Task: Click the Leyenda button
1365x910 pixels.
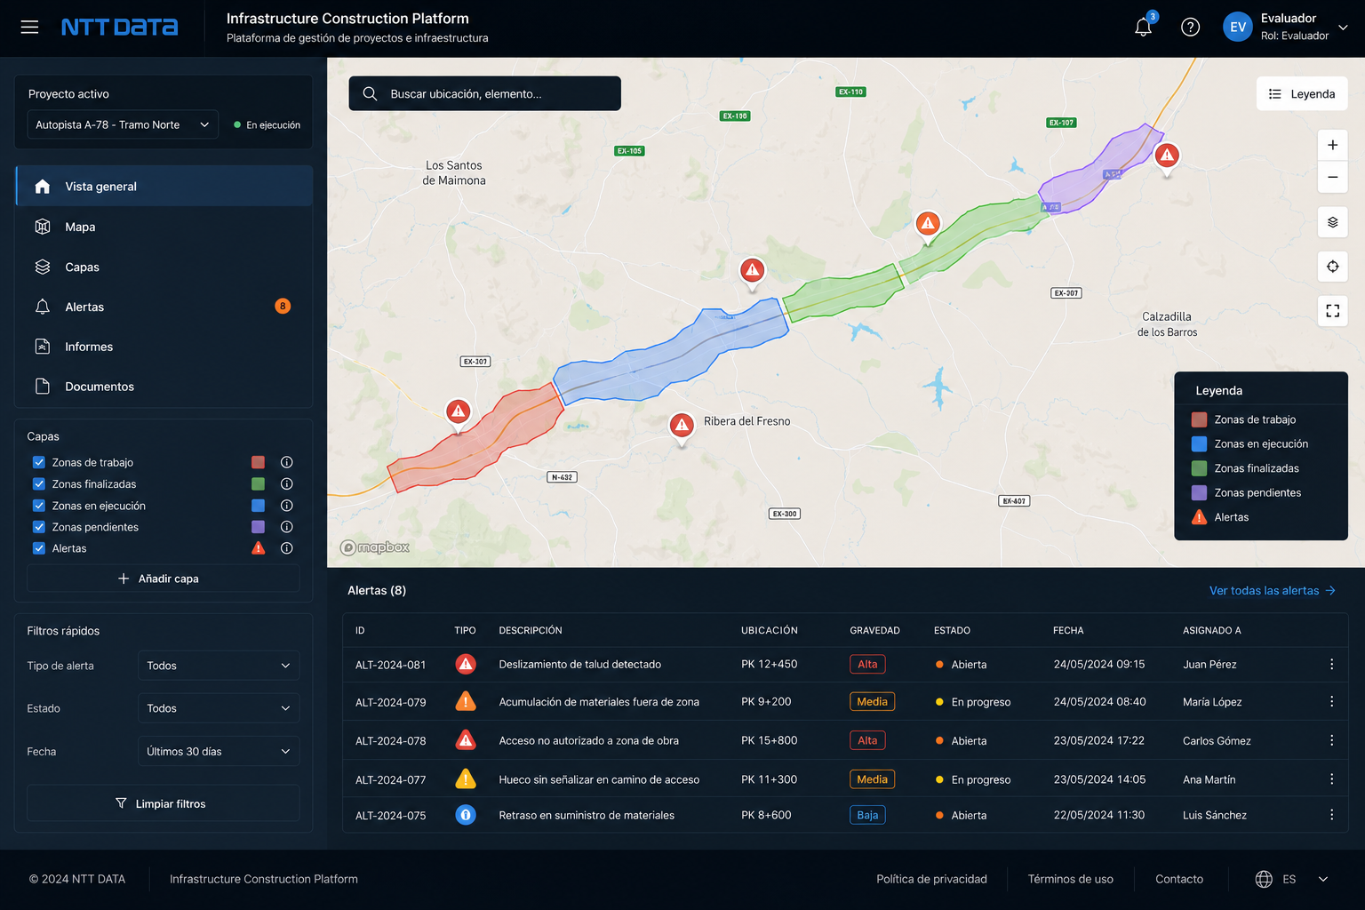Action: (1302, 94)
